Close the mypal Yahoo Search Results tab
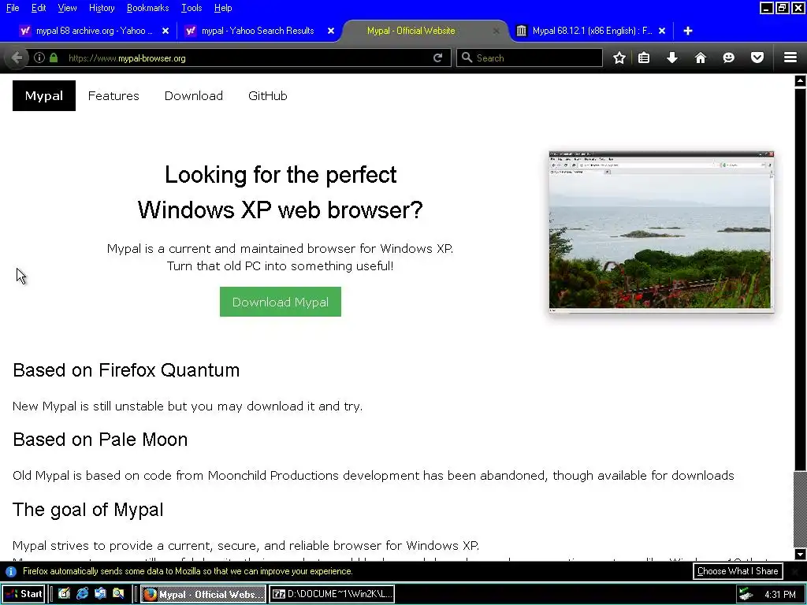Viewport: 807px width, 605px height. pos(331,31)
